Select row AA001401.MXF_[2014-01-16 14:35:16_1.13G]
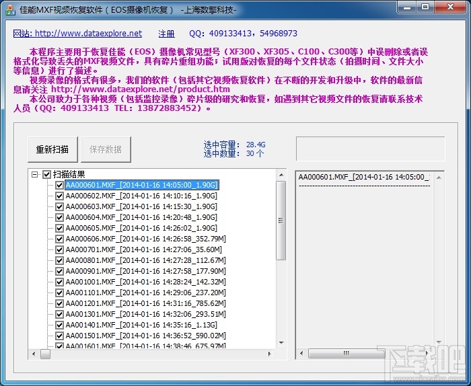Image resolution: width=471 pixels, height=386 pixels. pyautogui.click(x=141, y=325)
